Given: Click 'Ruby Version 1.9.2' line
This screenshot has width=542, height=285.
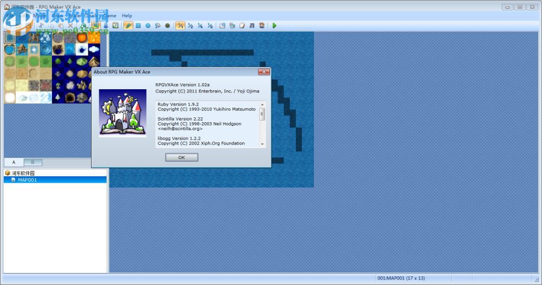Looking at the screenshot, I should (178, 104).
